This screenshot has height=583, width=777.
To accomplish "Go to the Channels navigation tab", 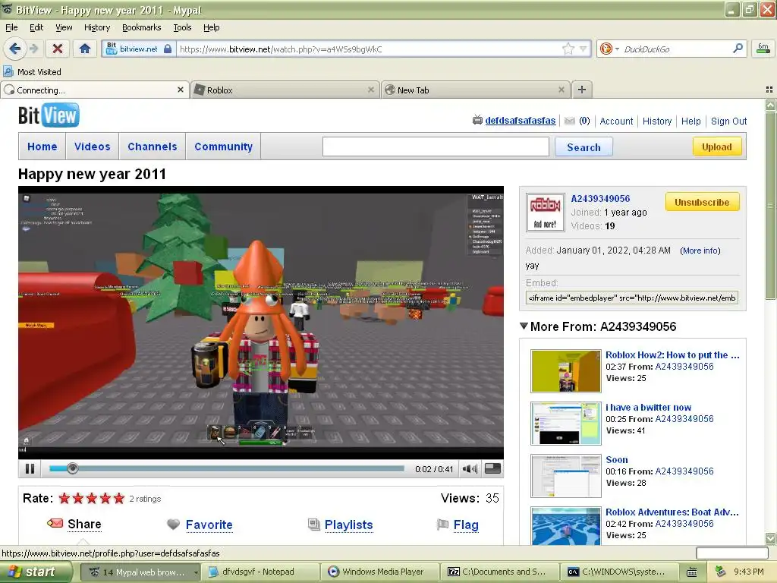I will point(152,147).
